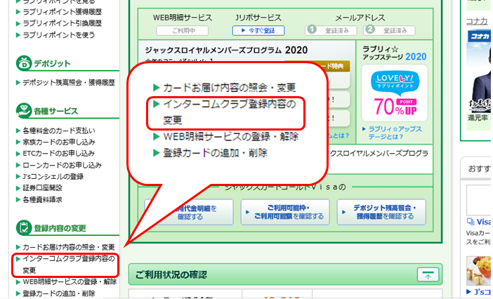Click the Visa link icon on the right
493x299 pixels.
[x=471, y=221]
